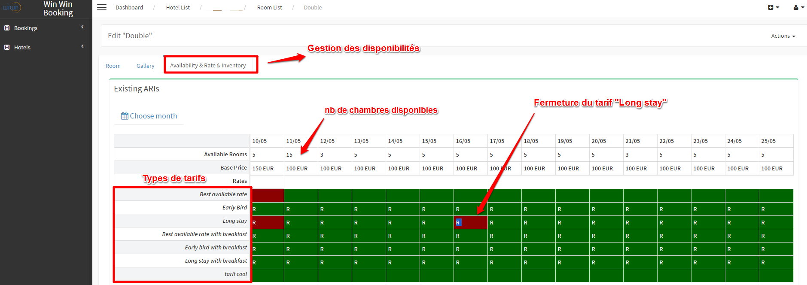Toggle Best available rate cell for 10/05
Screen dimensions: 807x285
coord(267,196)
